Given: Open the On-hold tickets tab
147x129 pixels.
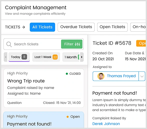Looking at the screenshot, I should click(138, 27).
